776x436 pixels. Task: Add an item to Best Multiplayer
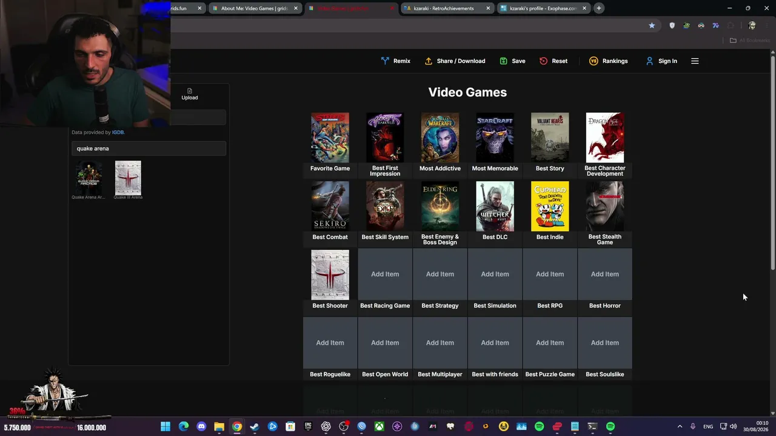pos(440,343)
